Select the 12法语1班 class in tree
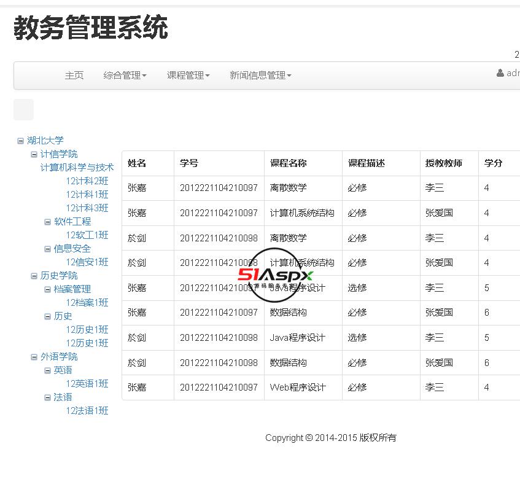 click(87, 411)
